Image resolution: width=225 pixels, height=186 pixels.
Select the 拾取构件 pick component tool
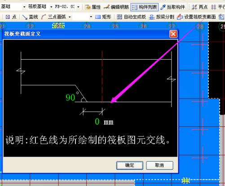pyautogui.click(x=172, y=7)
